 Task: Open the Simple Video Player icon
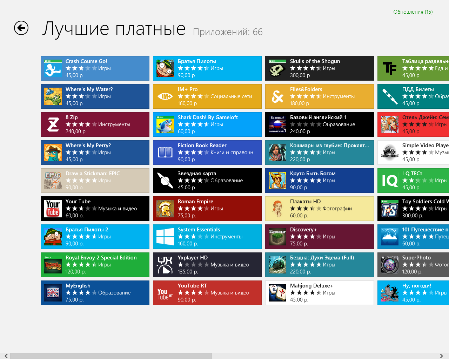point(390,153)
